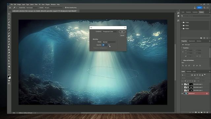The image size is (211, 119).
Task: Open the Edit menu
Action: click(x=15, y=4)
